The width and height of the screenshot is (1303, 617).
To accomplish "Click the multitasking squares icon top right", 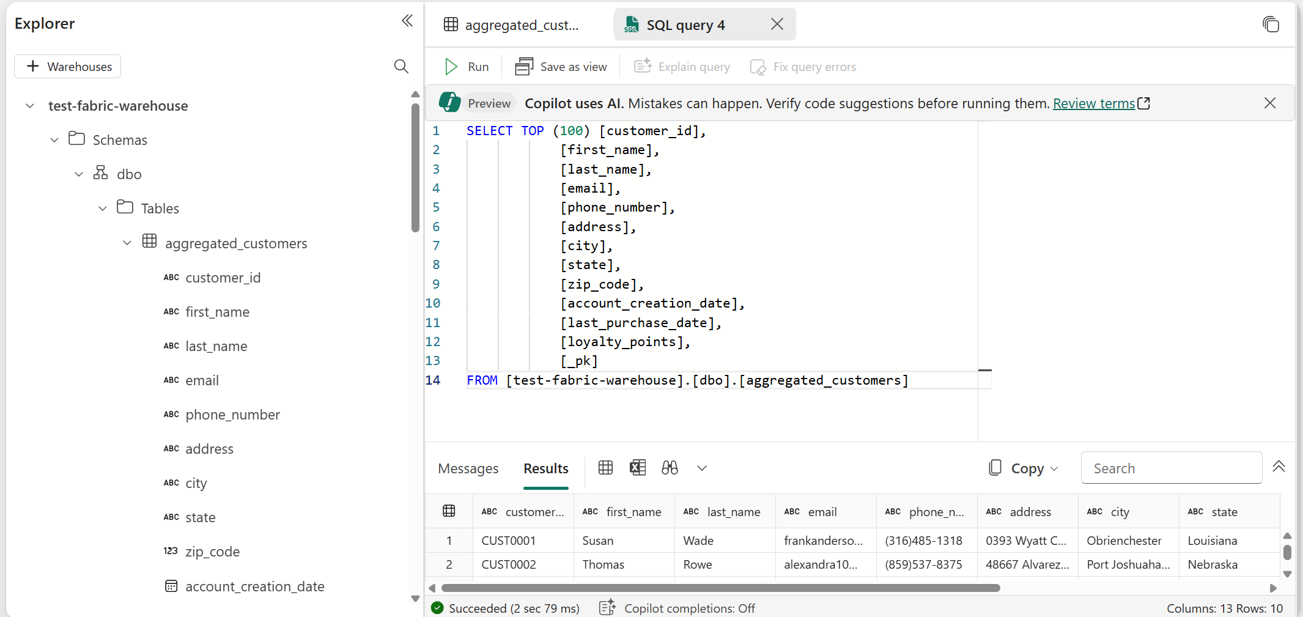I will coord(1272,24).
